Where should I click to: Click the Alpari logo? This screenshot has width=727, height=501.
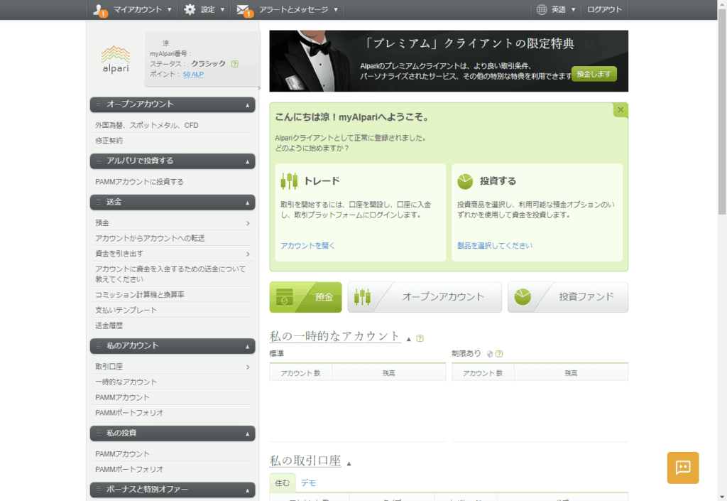[116, 60]
